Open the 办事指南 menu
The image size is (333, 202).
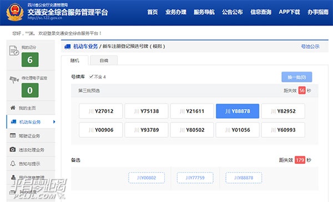[x=318, y=12]
